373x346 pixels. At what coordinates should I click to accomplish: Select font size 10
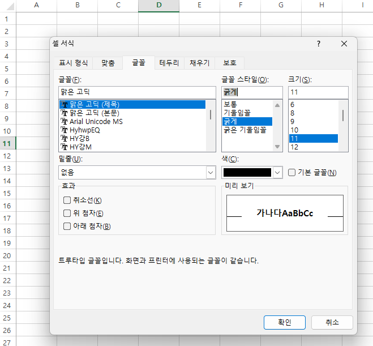pyautogui.click(x=314, y=130)
